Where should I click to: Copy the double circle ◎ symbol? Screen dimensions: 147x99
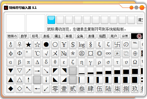tap(99, 53)
